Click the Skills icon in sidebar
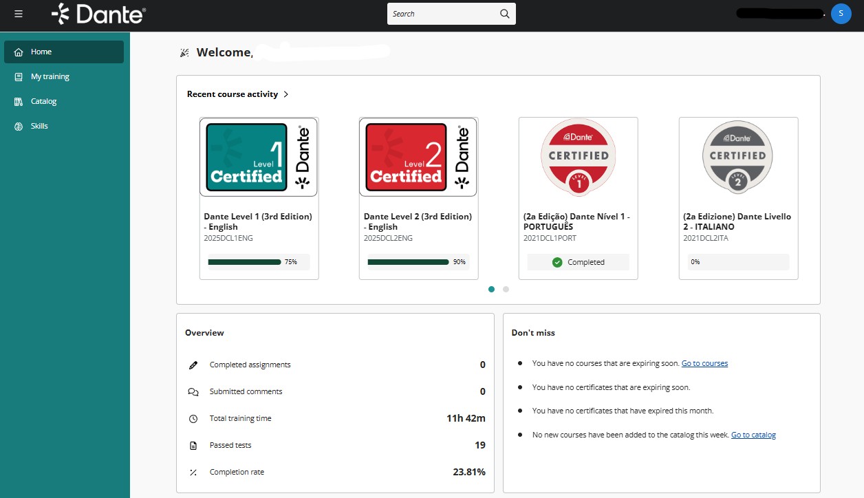Image resolution: width=864 pixels, height=498 pixels. pyautogui.click(x=19, y=126)
